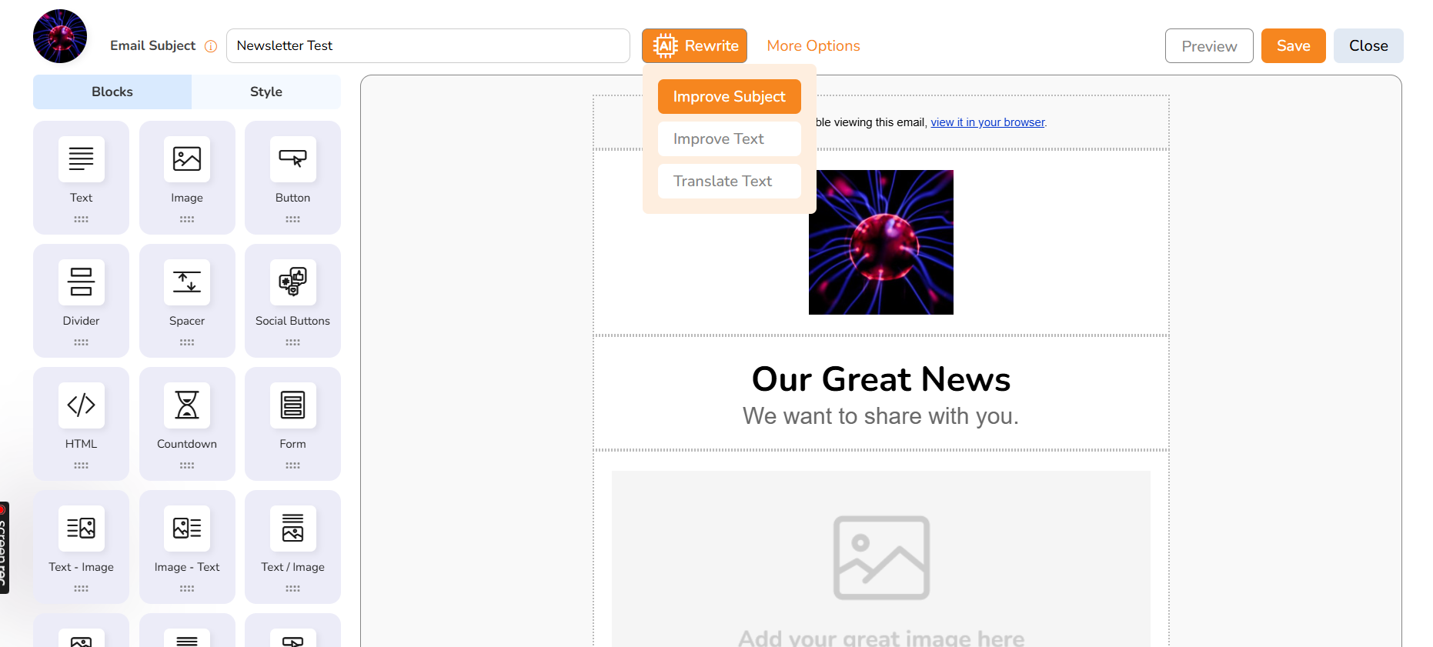Select the Countdown hourglass icon
Screen dimensions: 1433x647
point(187,405)
